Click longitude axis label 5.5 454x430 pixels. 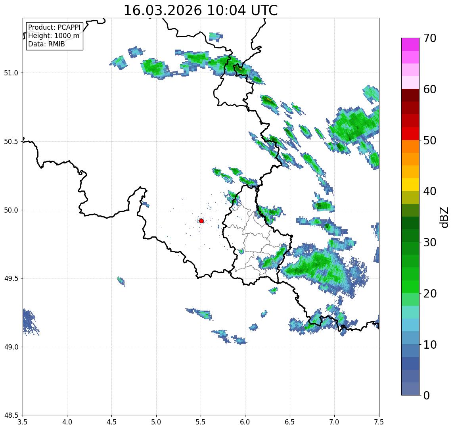pyautogui.click(x=201, y=422)
